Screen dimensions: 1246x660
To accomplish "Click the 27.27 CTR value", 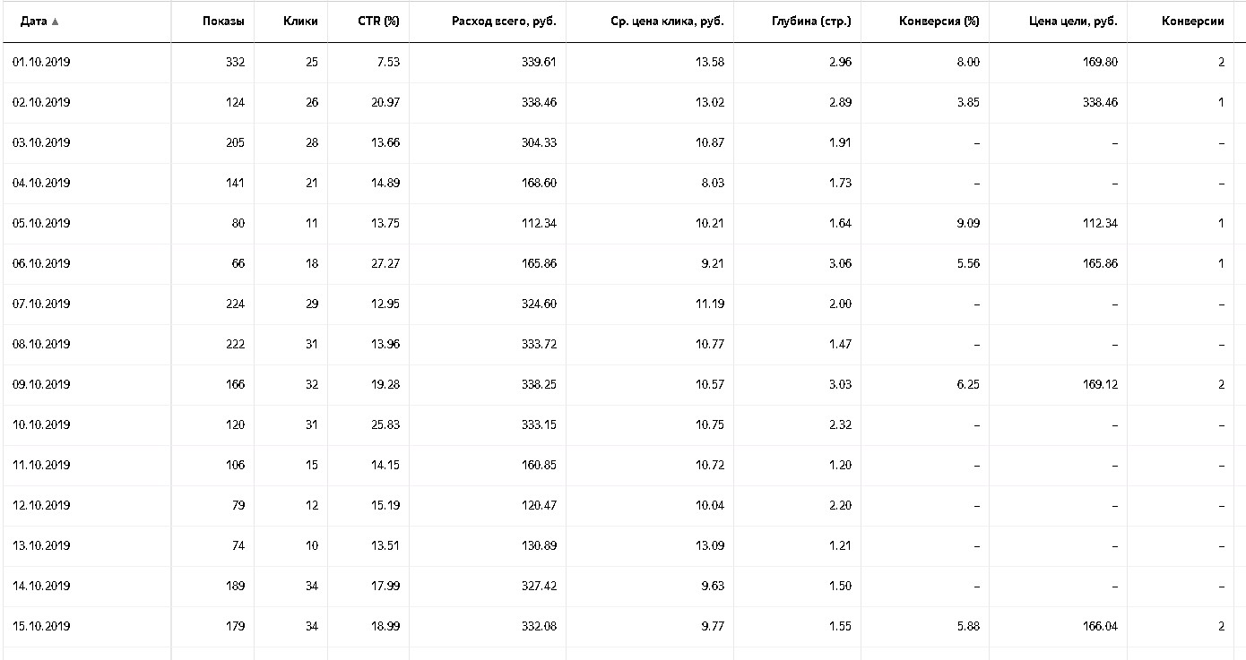I will [x=385, y=263].
